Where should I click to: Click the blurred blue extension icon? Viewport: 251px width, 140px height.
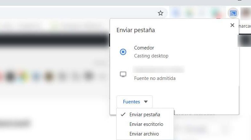tap(176, 13)
